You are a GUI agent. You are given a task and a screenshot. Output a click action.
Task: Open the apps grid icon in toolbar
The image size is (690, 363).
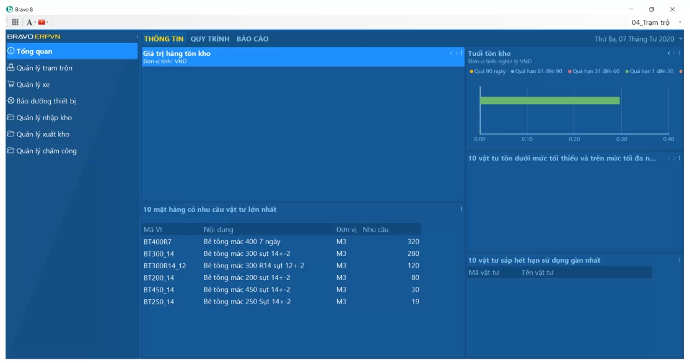[x=15, y=22]
